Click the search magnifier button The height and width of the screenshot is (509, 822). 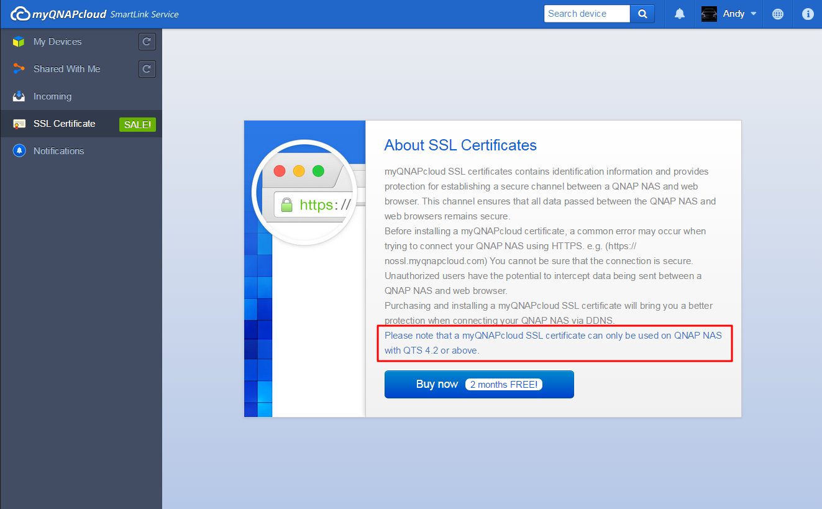point(642,14)
